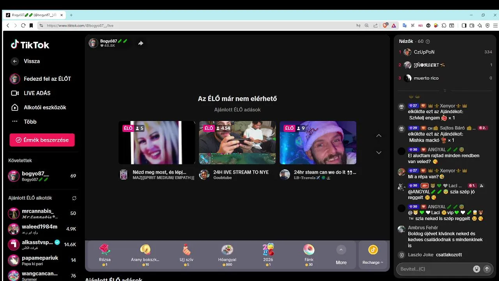Open wangcancan live creator
Image resolution: width=499 pixels, height=281 pixels.
(42, 276)
